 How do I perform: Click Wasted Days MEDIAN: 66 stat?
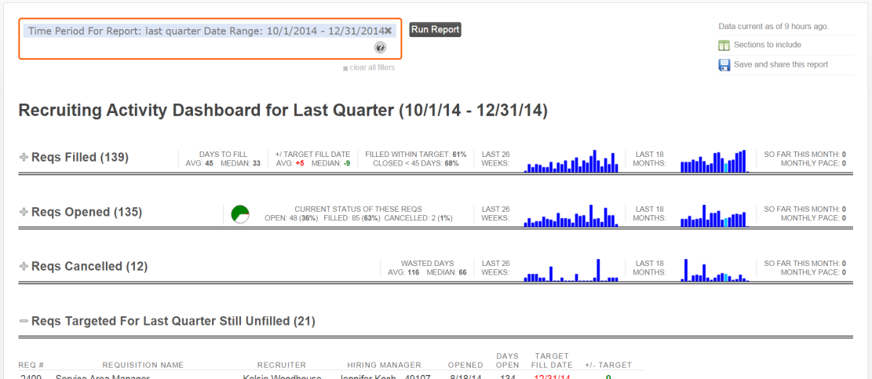point(447,272)
